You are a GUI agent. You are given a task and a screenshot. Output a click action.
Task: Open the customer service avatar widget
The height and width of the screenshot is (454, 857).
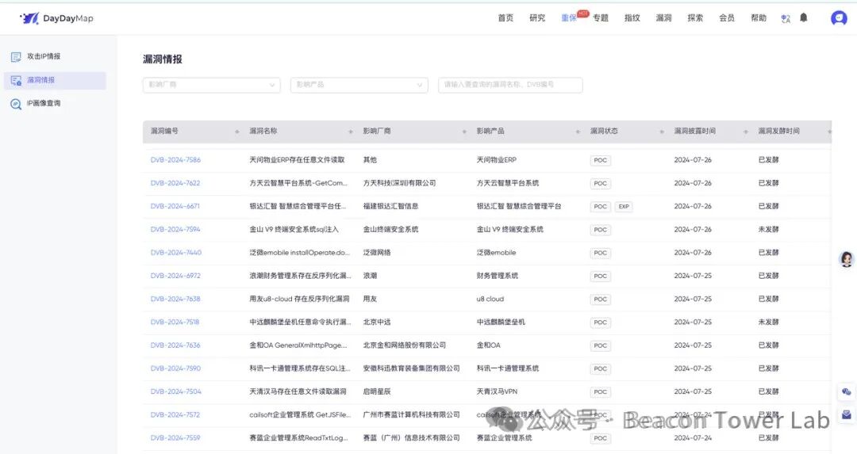pyautogui.click(x=846, y=259)
